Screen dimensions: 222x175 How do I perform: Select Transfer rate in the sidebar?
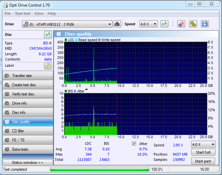point(28,76)
